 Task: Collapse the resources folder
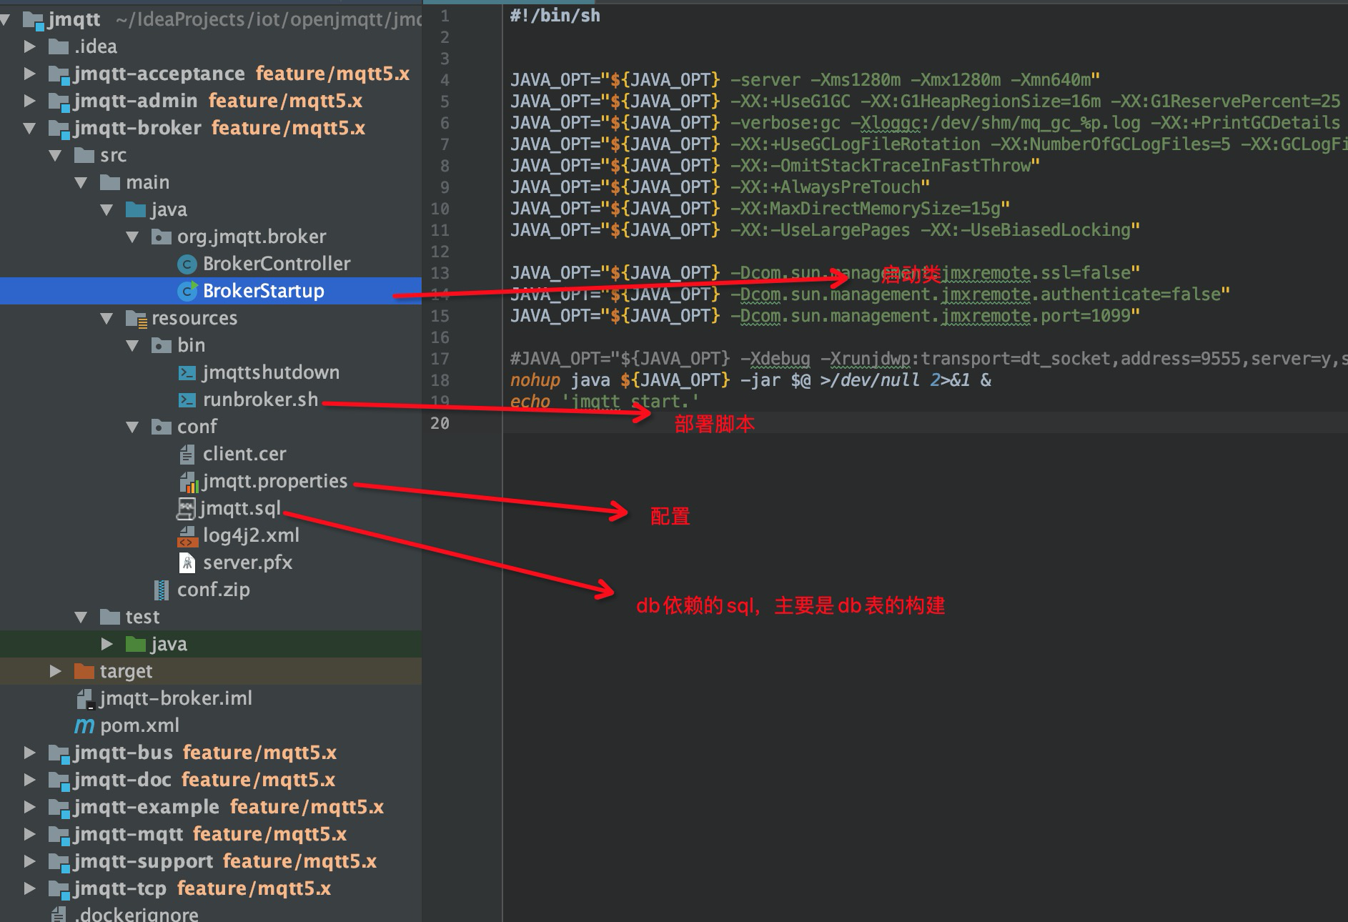coord(106,319)
